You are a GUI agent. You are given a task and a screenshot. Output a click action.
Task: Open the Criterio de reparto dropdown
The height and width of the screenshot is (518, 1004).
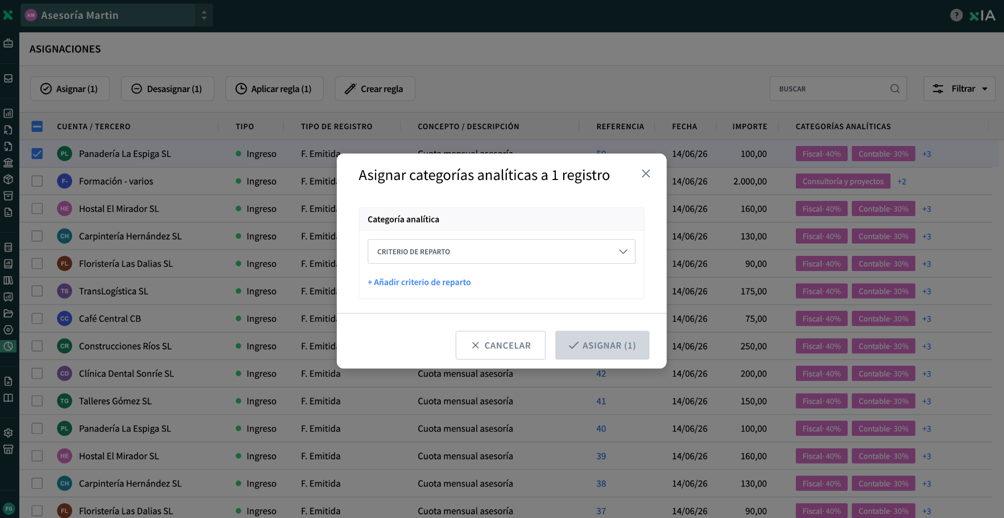click(501, 252)
